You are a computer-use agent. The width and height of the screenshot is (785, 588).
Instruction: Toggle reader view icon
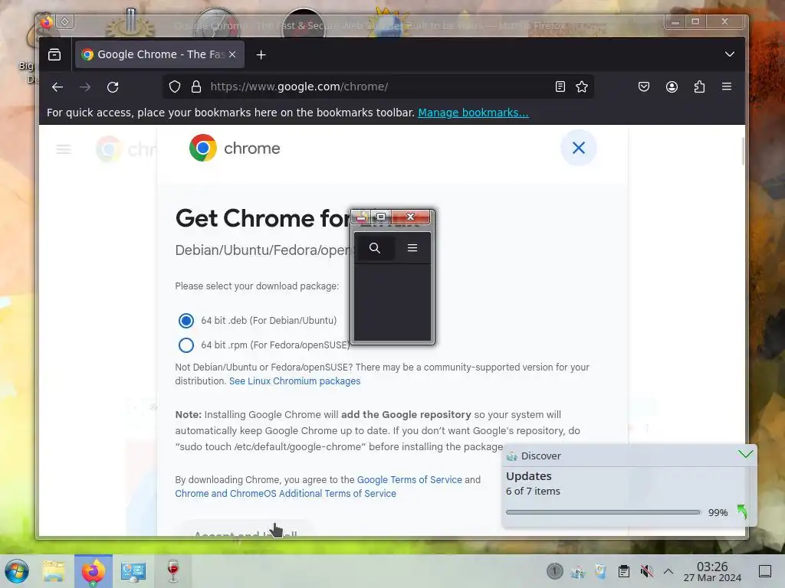tap(560, 87)
